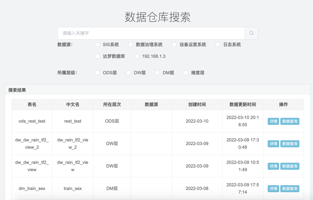Query data for dm_train_sex table
This screenshot has width=313, height=200.
coord(290,189)
